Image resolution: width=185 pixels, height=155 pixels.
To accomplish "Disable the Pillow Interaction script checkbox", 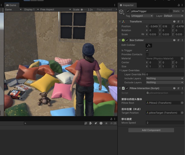I will pos(127,88).
